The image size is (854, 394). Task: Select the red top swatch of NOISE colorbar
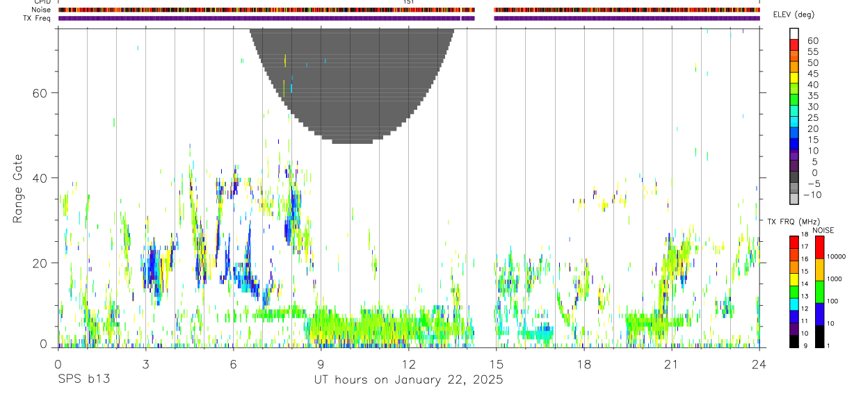coord(819,247)
